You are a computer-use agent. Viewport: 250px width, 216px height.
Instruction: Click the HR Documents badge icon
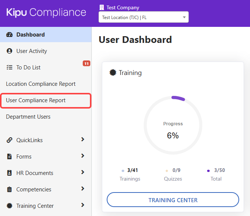click(x=10, y=173)
